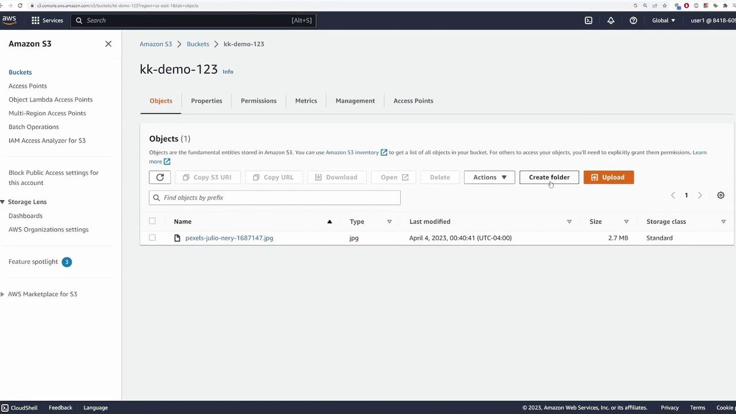The height and width of the screenshot is (414, 736).
Task: Open the notifications bell
Action: pos(611,20)
